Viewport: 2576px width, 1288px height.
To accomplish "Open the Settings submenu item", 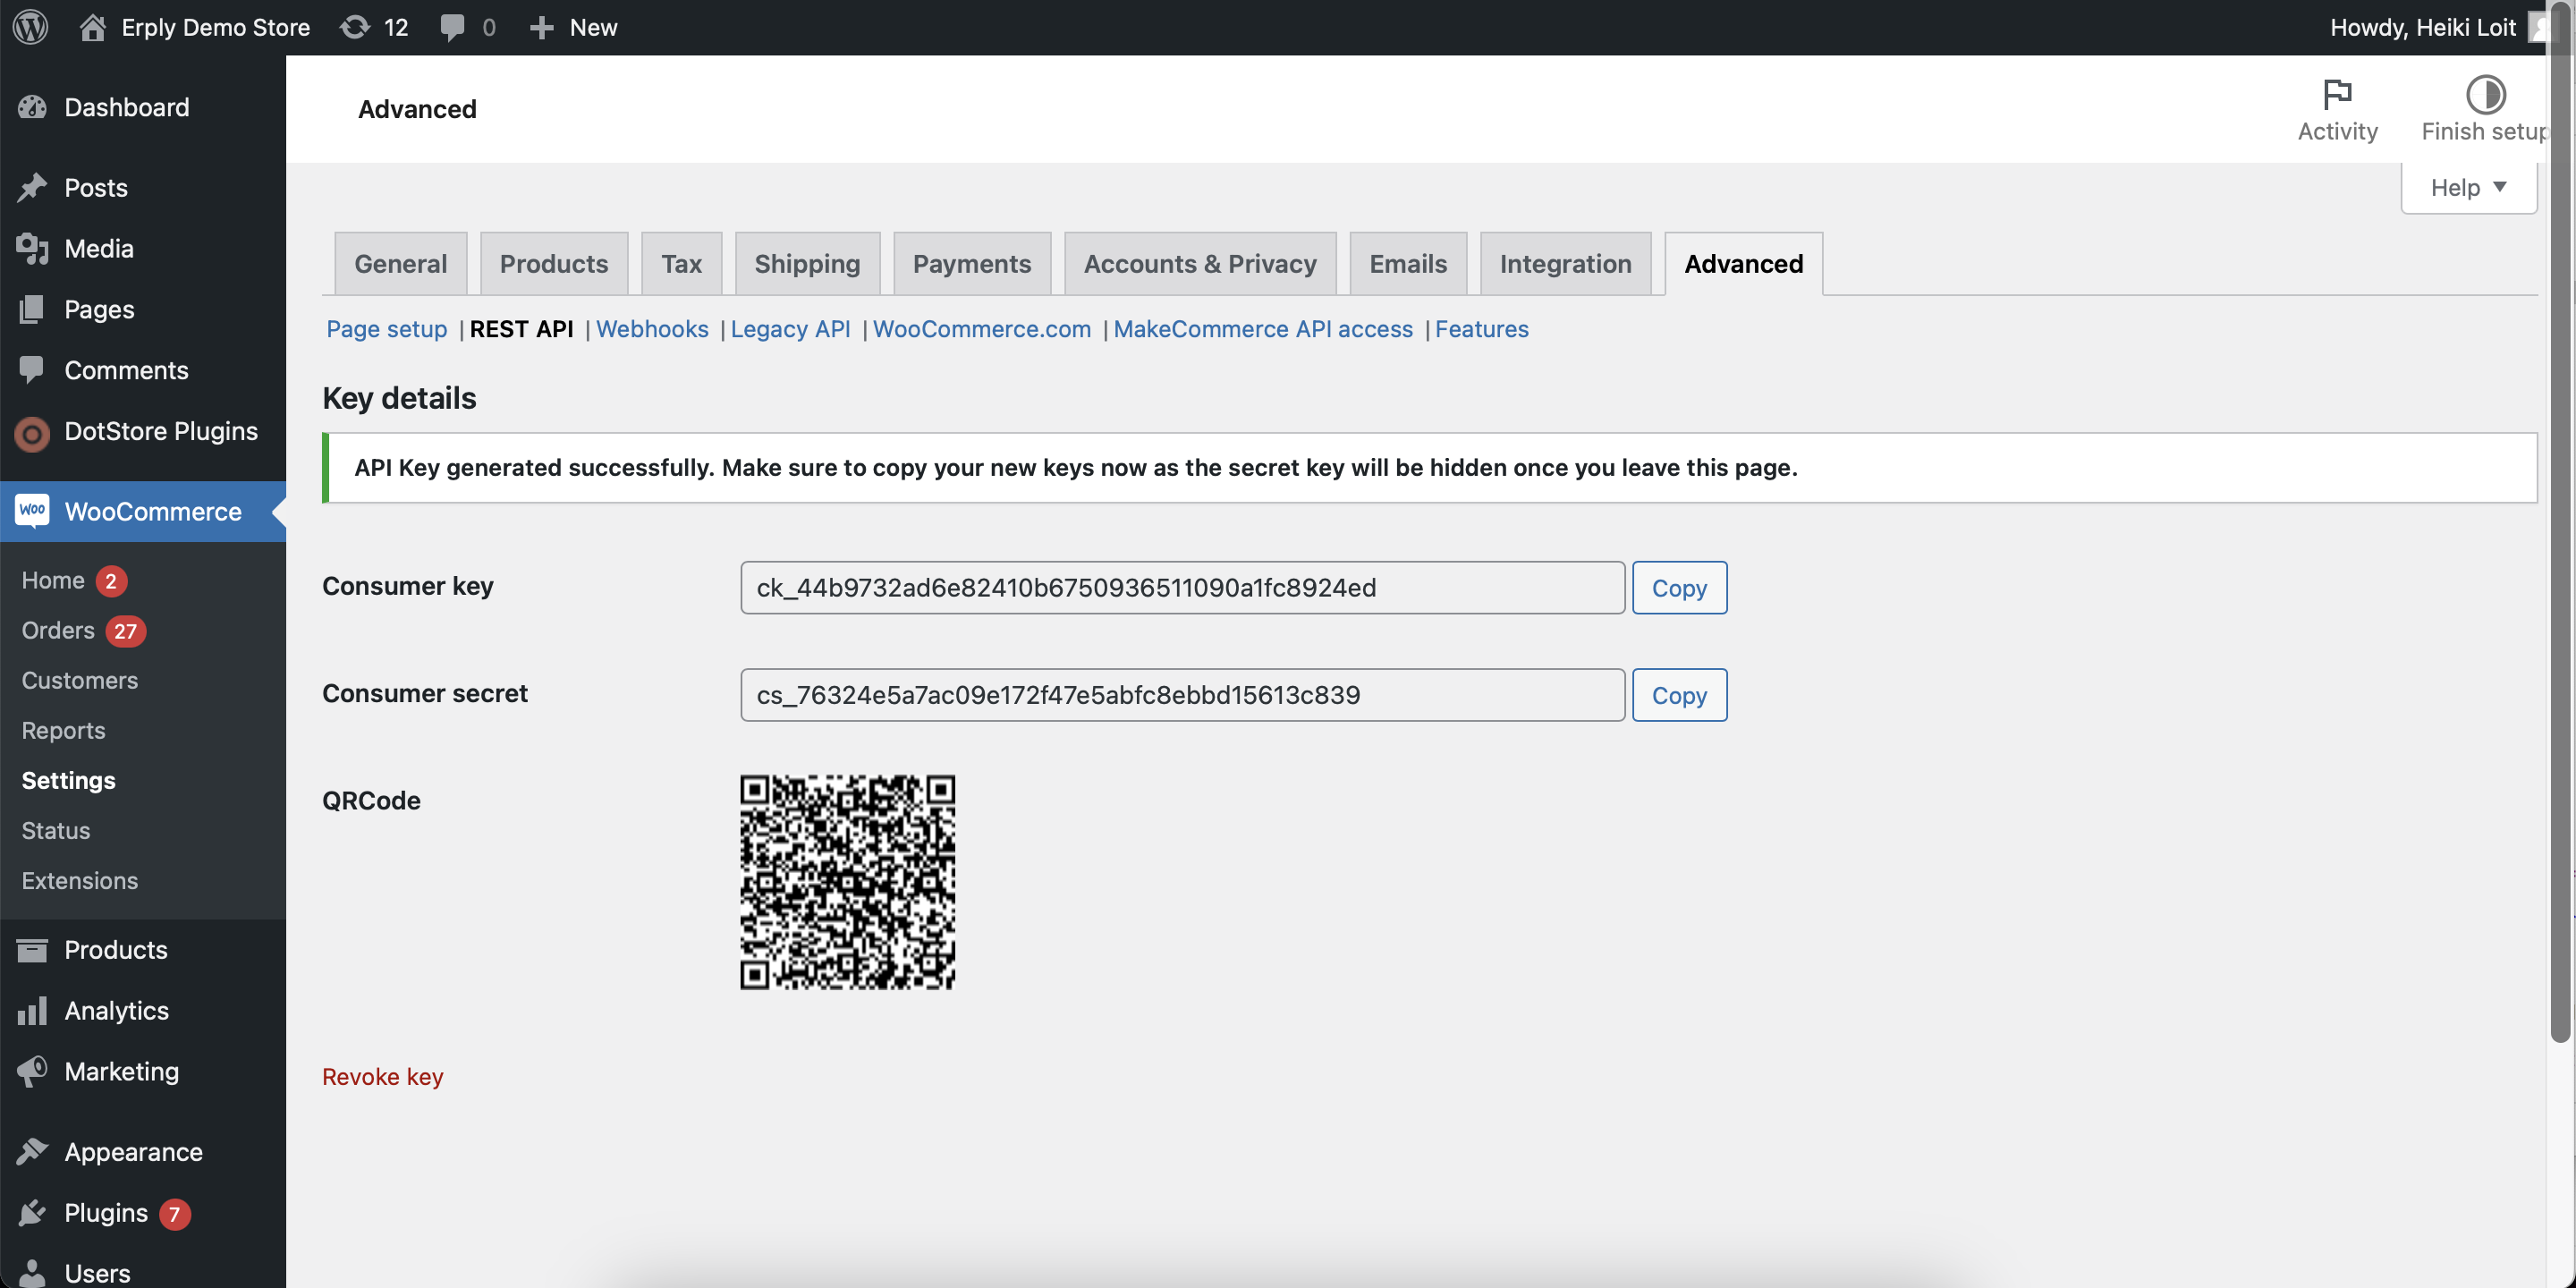I will 68,781.
